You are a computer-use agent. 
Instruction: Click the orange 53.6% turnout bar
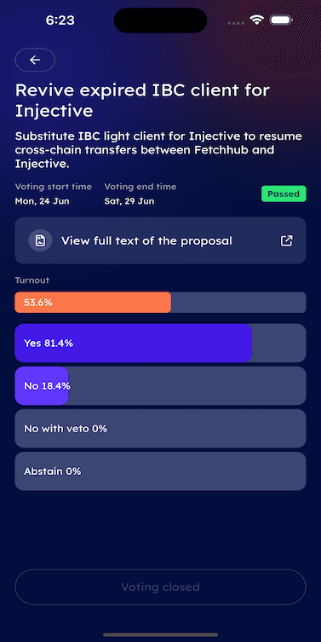93,303
